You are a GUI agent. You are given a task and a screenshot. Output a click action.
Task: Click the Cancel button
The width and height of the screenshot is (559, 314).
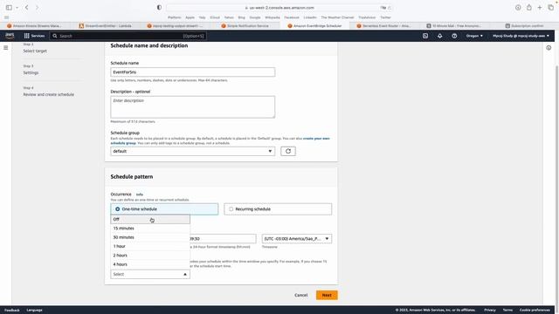300,295
